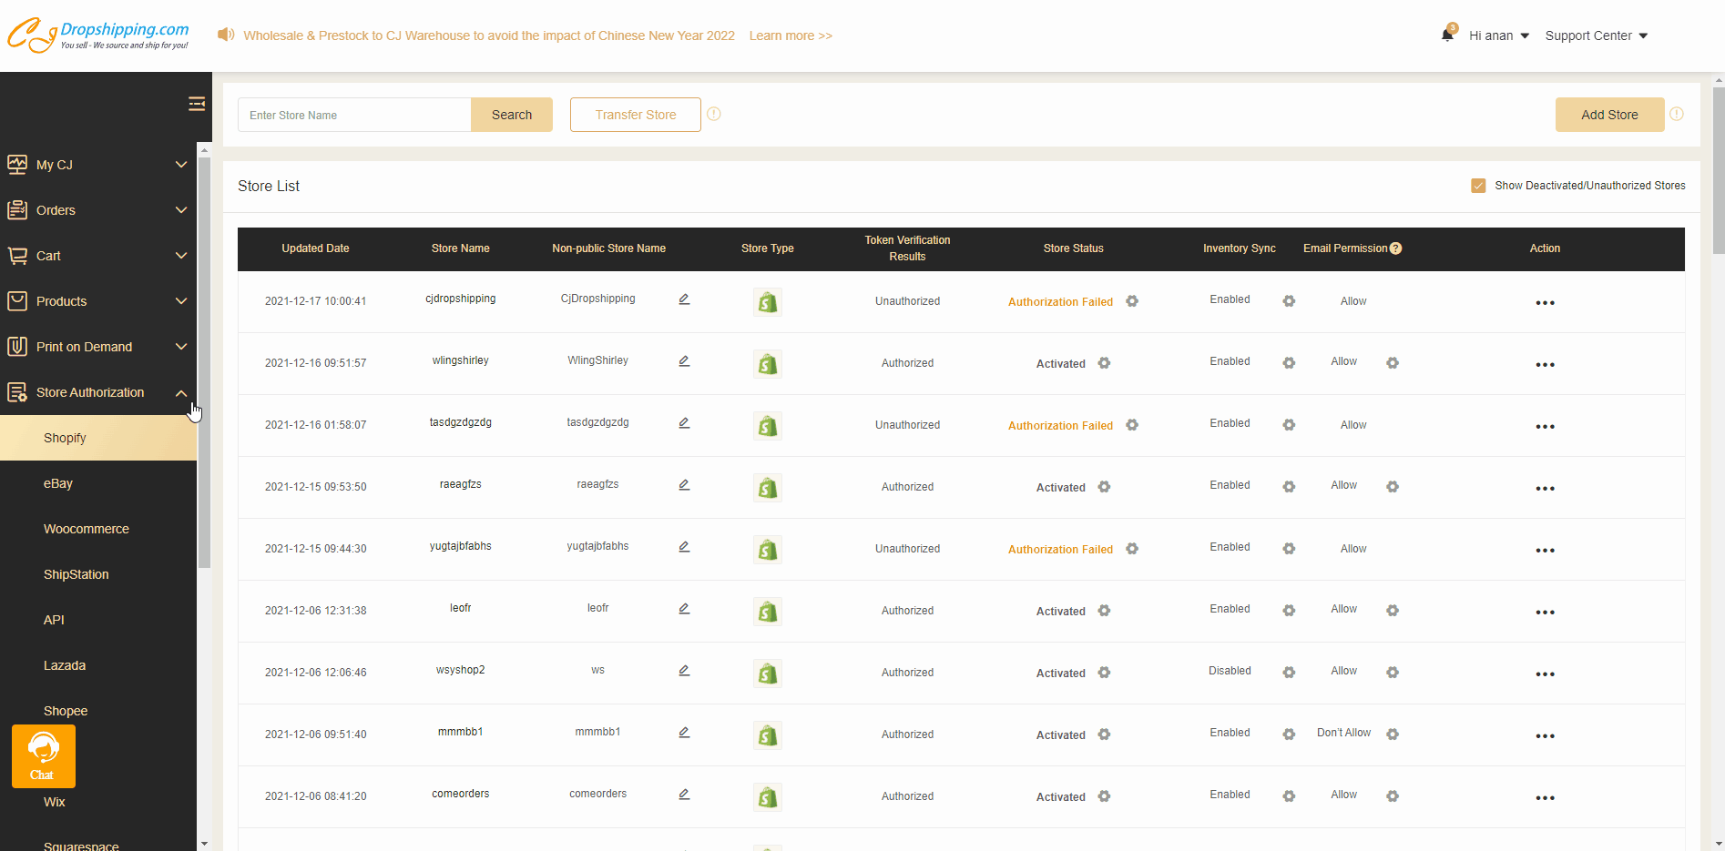The width and height of the screenshot is (1725, 851).
Task: Click the Email Permission help icon
Action: point(1395,248)
